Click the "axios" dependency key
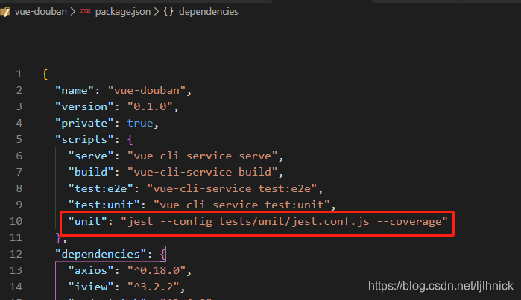The width and height of the screenshot is (521, 300). click(91, 270)
